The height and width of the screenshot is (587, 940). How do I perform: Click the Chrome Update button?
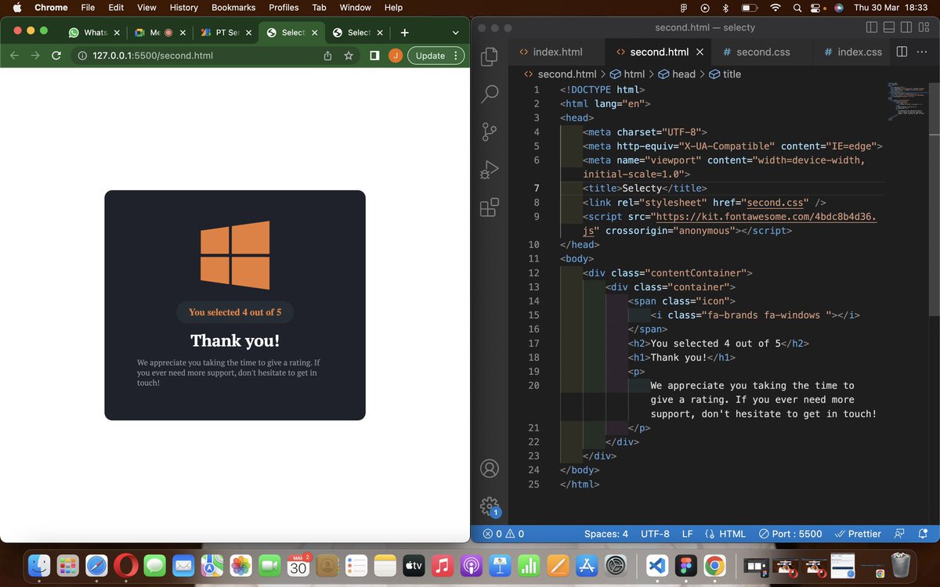[x=436, y=56]
